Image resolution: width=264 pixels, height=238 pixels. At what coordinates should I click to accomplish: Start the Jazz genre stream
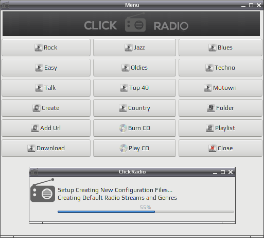[134, 47]
